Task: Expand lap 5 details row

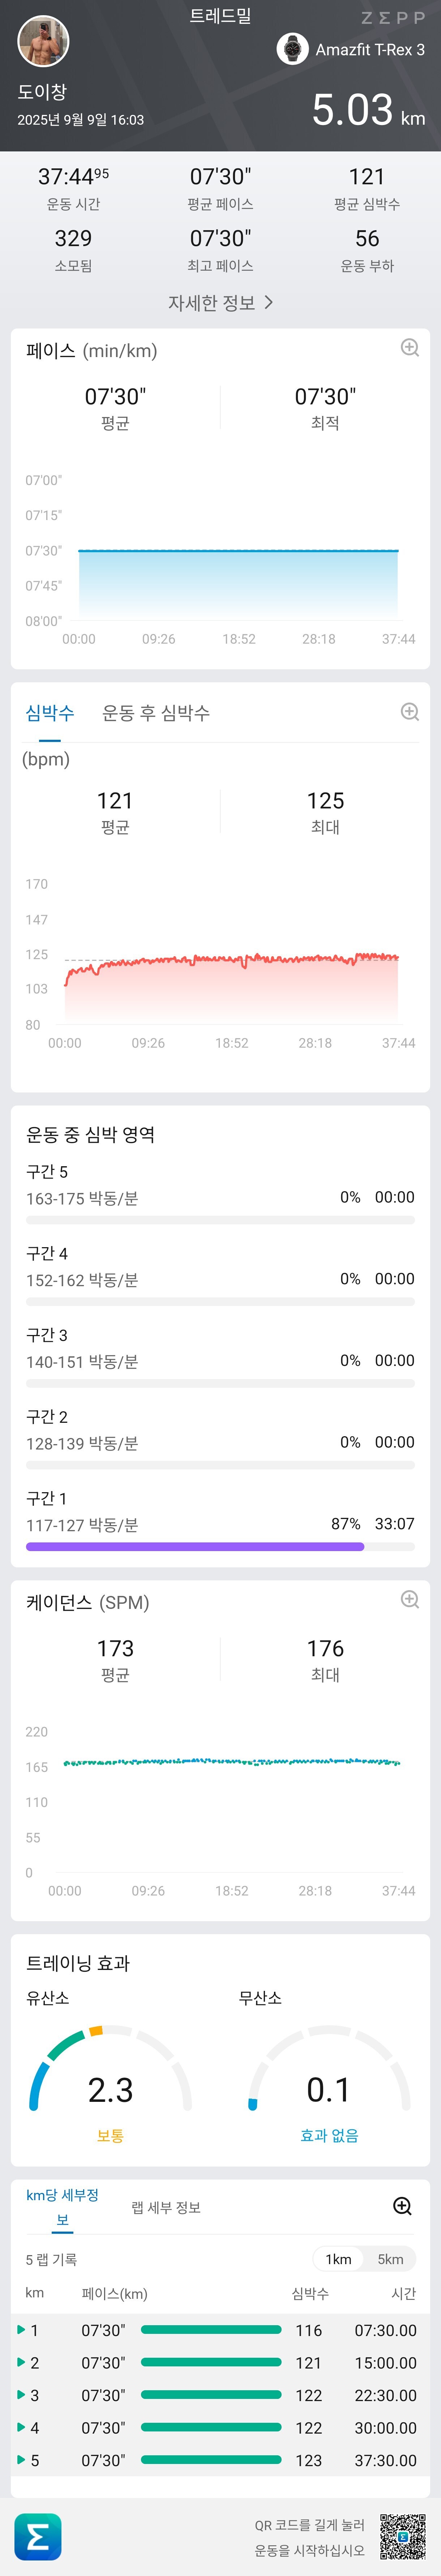Action: [21, 2460]
